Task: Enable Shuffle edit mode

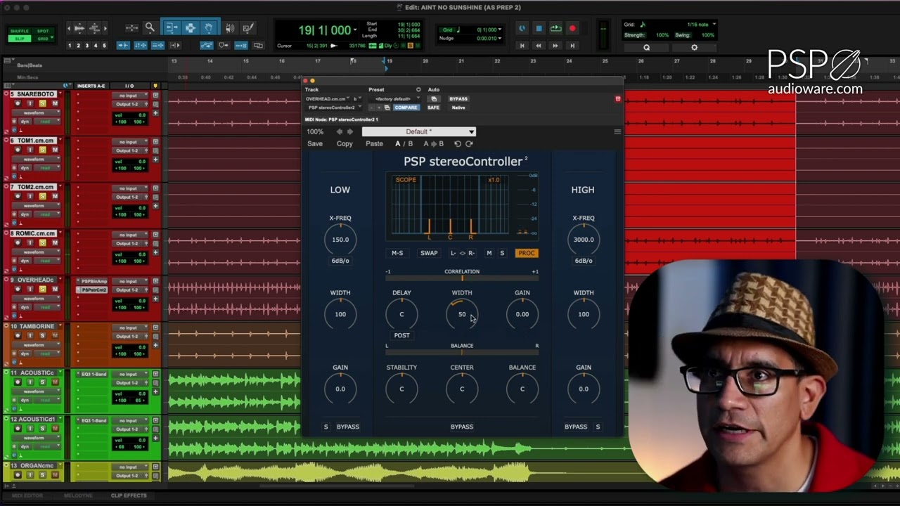Action: click(19, 32)
